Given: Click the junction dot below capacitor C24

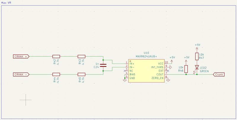Looking at the screenshot, I should 103,71.
